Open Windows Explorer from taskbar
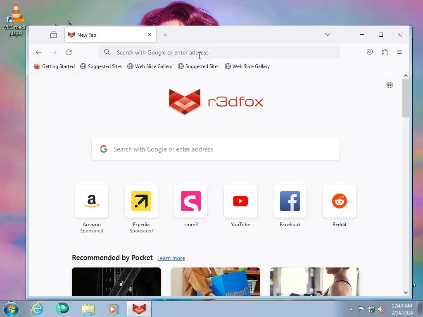Image resolution: width=423 pixels, height=317 pixels. [x=88, y=309]
